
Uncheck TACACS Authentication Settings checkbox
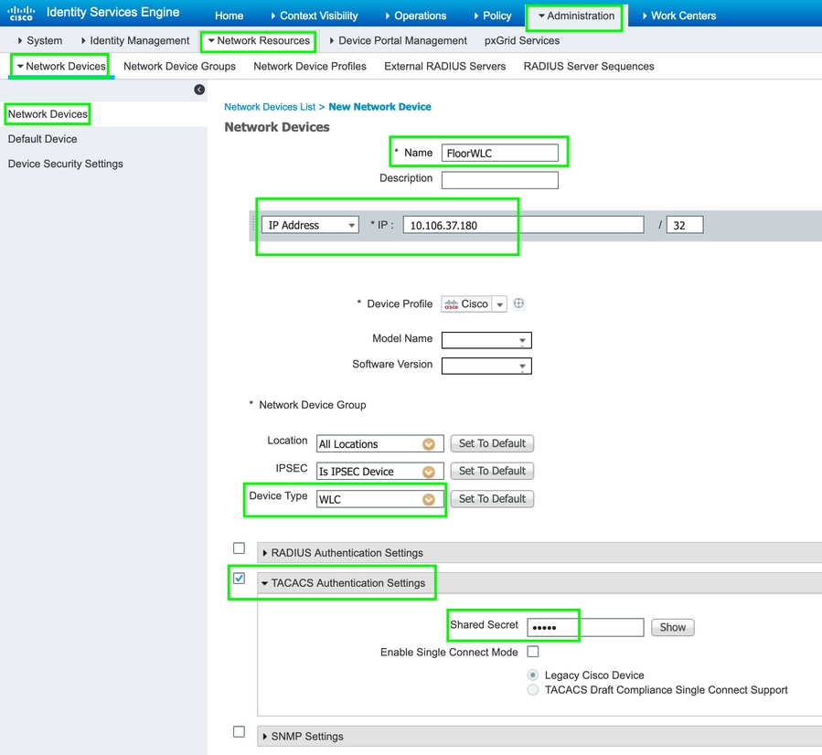point(239,578)
